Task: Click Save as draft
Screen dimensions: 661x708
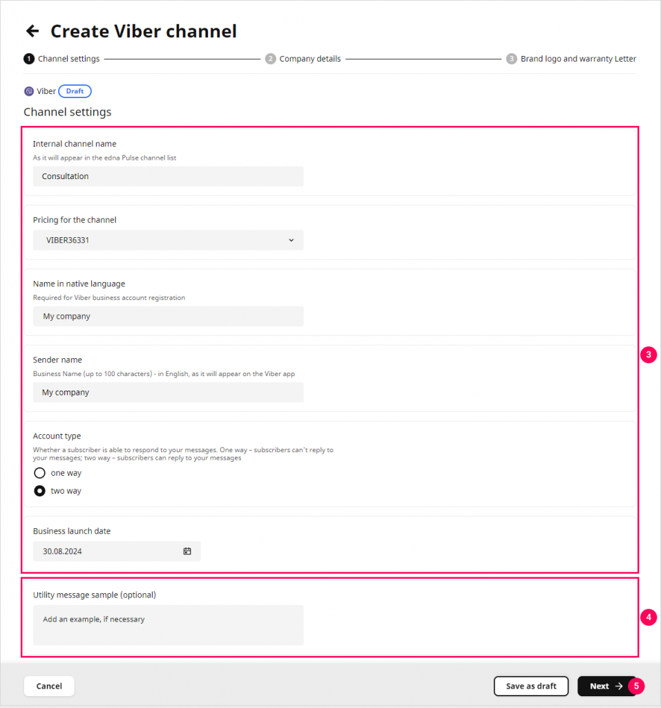Action: 530,686
